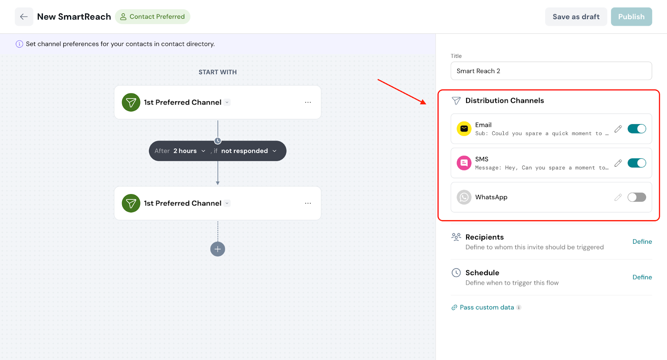Open three-dot menu on first channel card
This screenshot has height=360, width=667.
pos(308,102)
